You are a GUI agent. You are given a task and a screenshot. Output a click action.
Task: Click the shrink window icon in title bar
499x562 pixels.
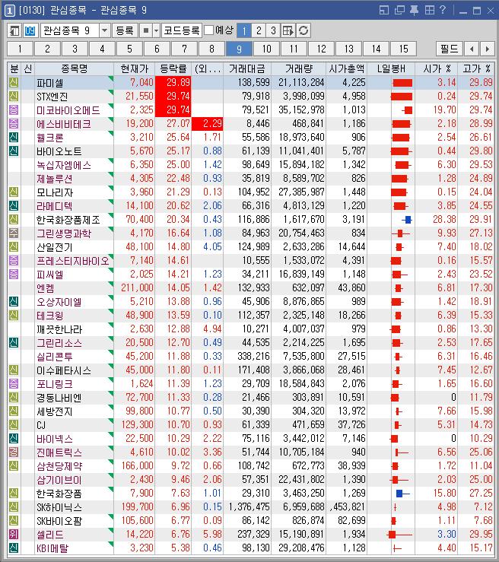click(x=384, y=11)
